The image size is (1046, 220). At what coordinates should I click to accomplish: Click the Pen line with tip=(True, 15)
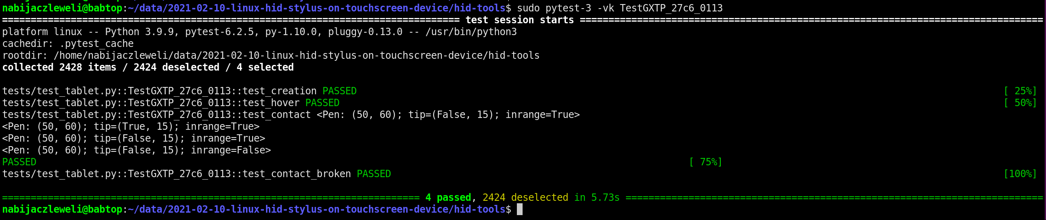pos(131,127)
